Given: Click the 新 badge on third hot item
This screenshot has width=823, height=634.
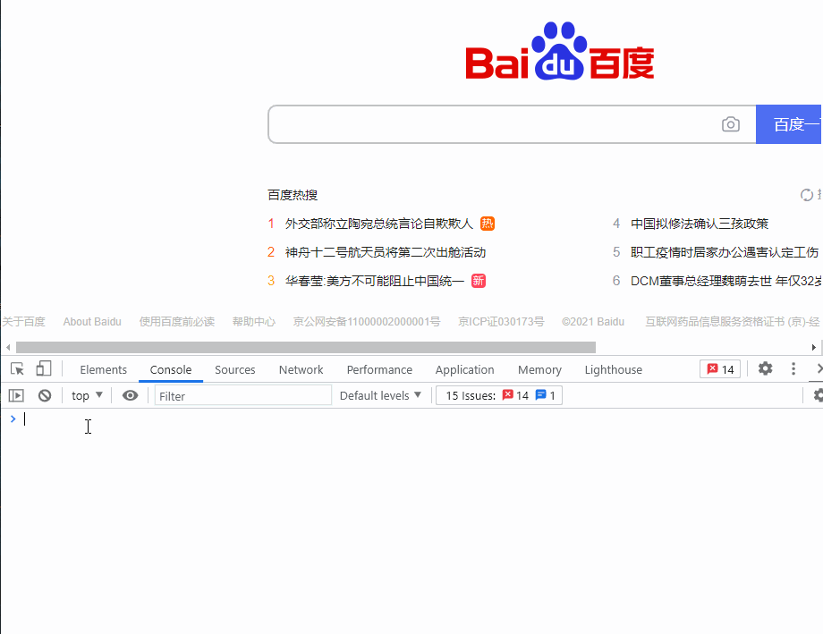Looking at the screenshot, I should pos(479,281).
